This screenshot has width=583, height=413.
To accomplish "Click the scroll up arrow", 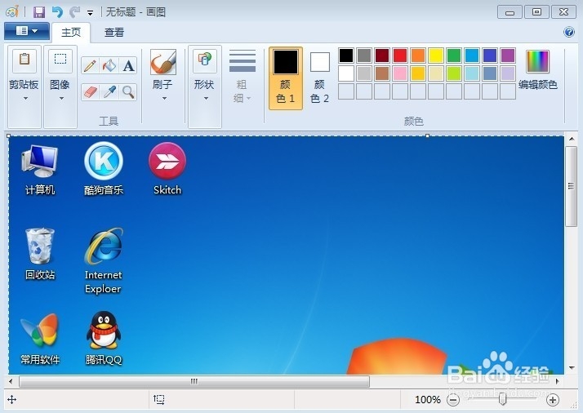I will pyautogui.click(x=572, y=139).
